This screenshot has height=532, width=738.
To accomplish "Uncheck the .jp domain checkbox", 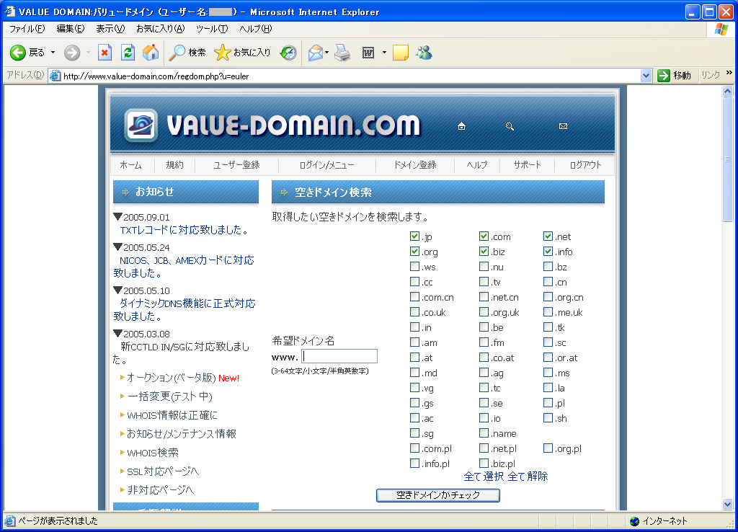I will coord(414,236).
